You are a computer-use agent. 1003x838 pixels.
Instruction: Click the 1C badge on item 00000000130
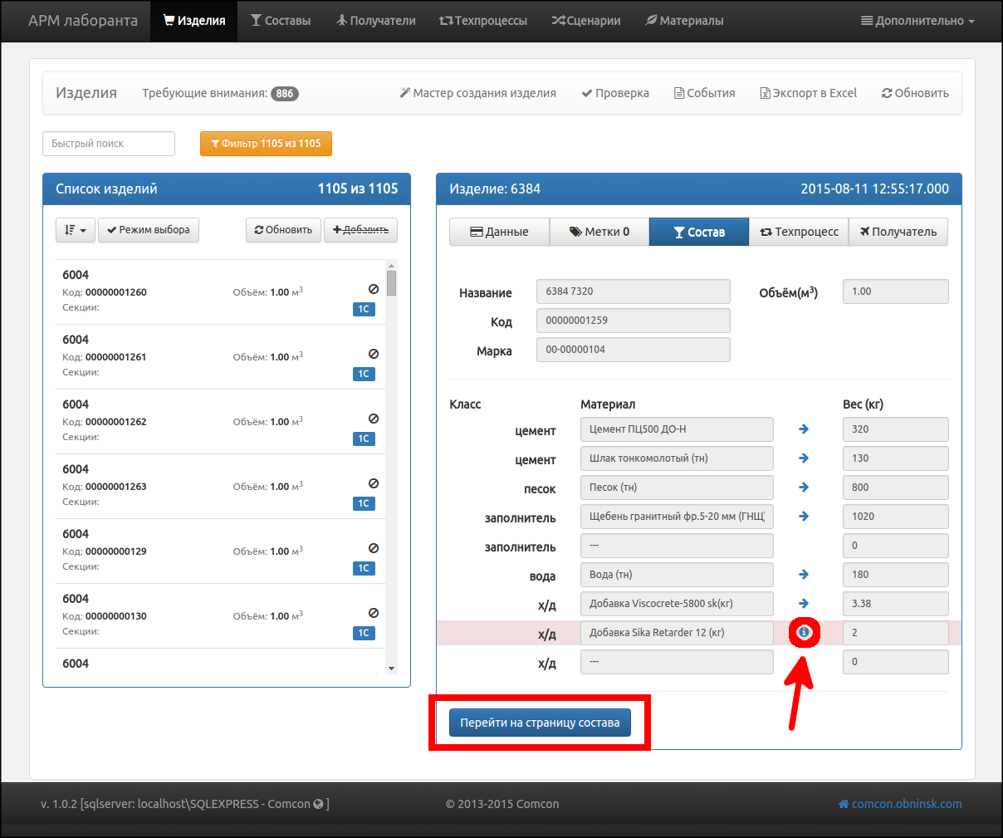click(364, 633)
